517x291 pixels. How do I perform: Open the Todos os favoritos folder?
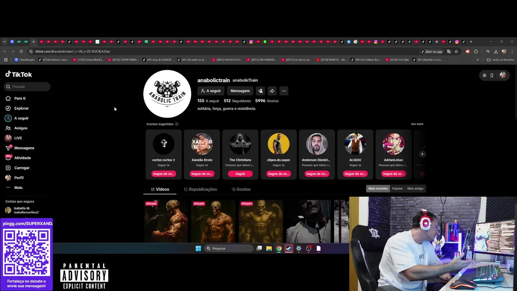(x=500, y=60)
